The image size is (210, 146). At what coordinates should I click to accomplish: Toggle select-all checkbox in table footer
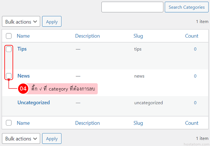click(x=9, y=123)
